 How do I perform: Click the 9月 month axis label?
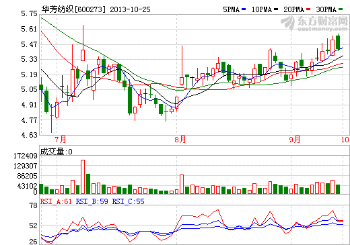tap(295, 140)
